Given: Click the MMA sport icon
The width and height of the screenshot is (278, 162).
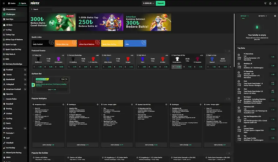Looking at the screenshot, I should click(4, 157).
